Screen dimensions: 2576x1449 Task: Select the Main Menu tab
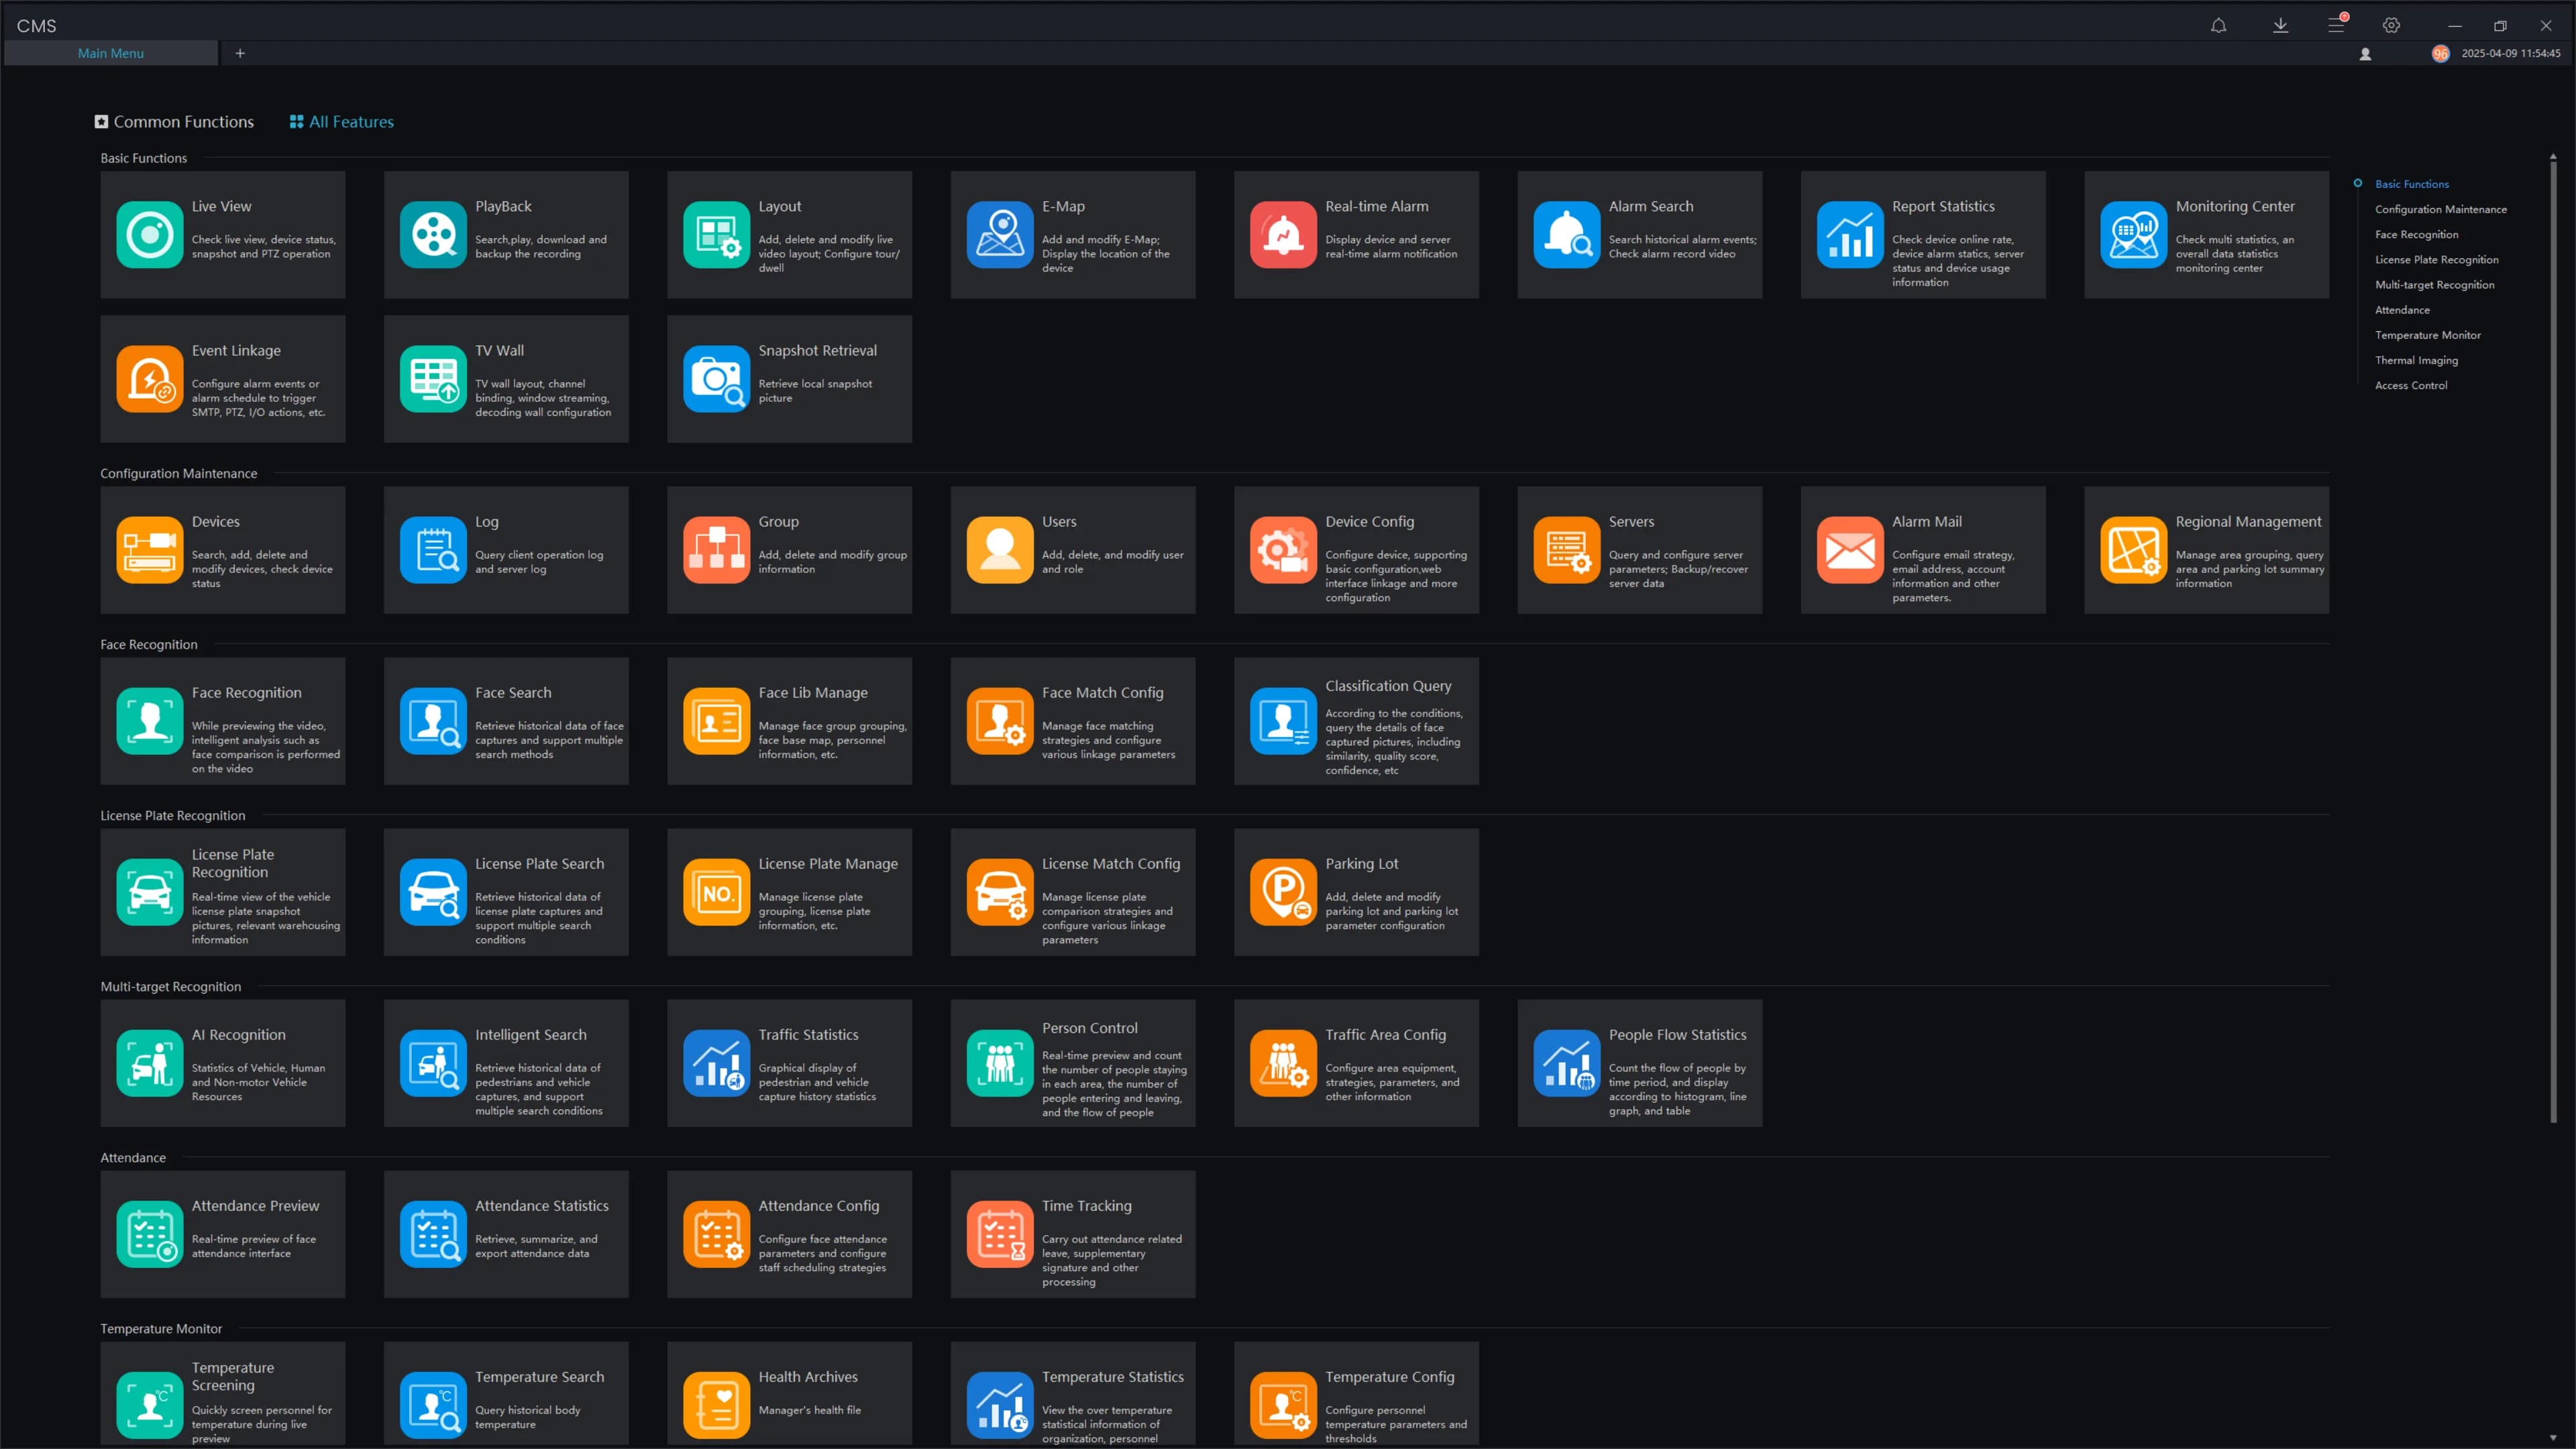(x=111, y=53)
